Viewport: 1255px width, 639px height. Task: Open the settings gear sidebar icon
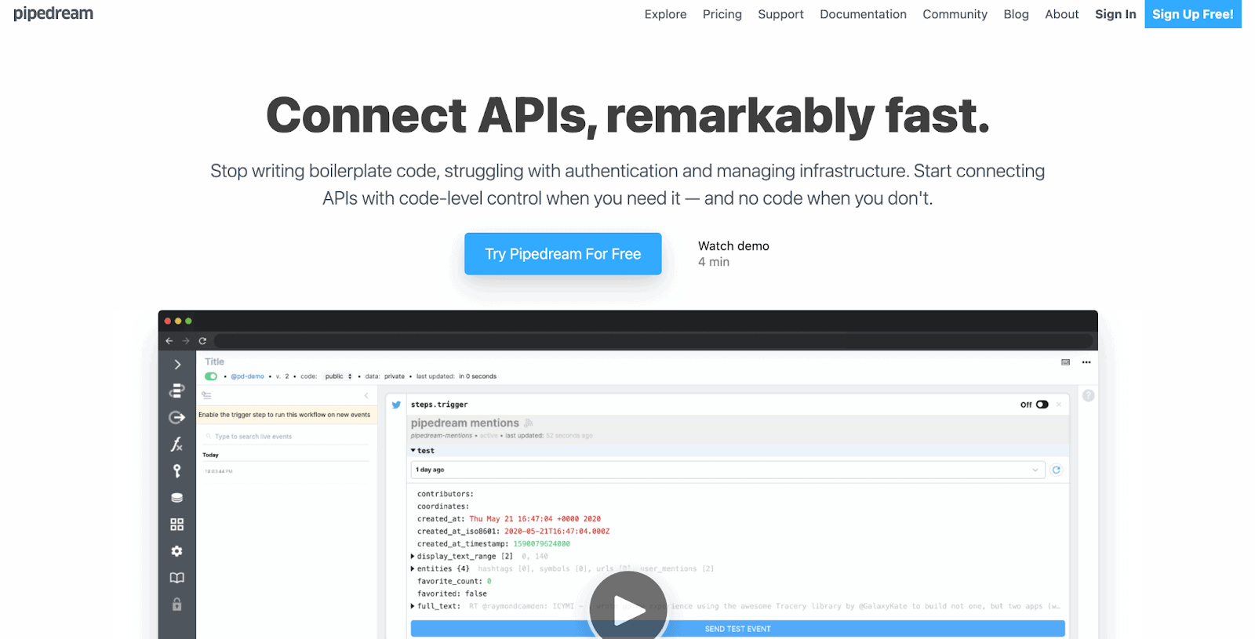point(177,551)
